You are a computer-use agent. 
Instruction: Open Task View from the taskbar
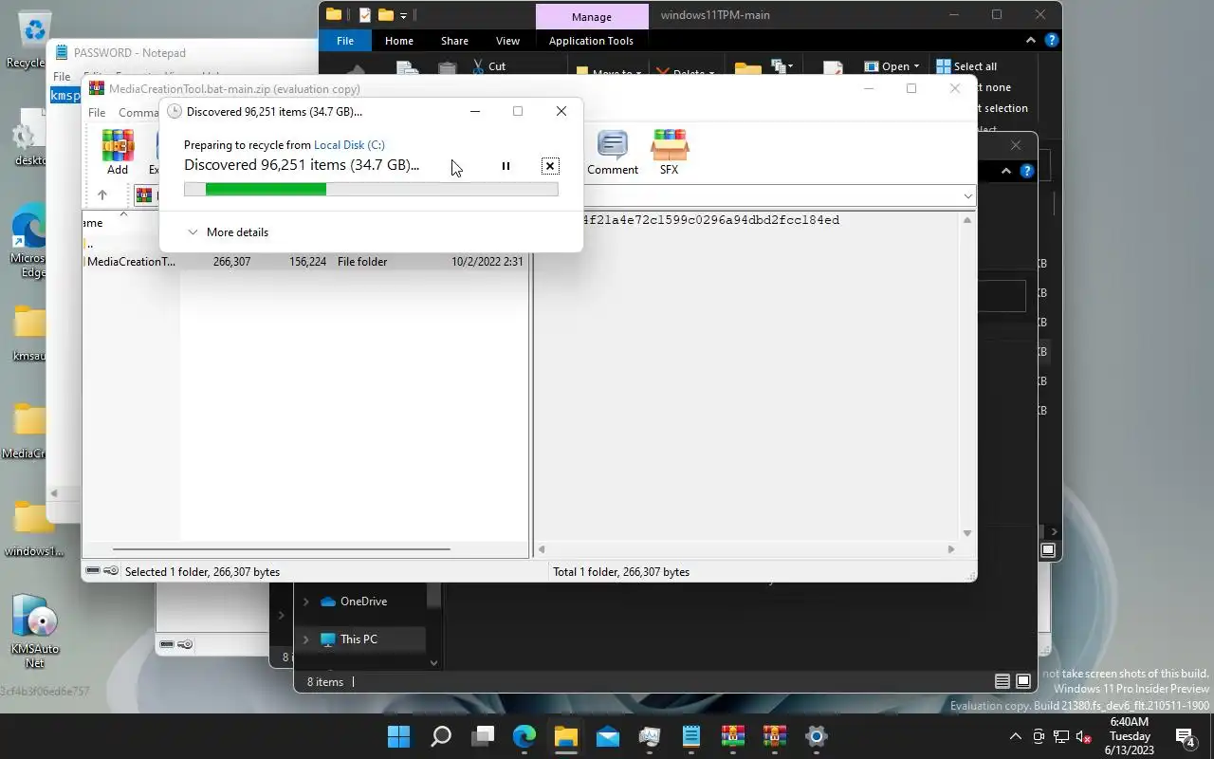(483, 736)
